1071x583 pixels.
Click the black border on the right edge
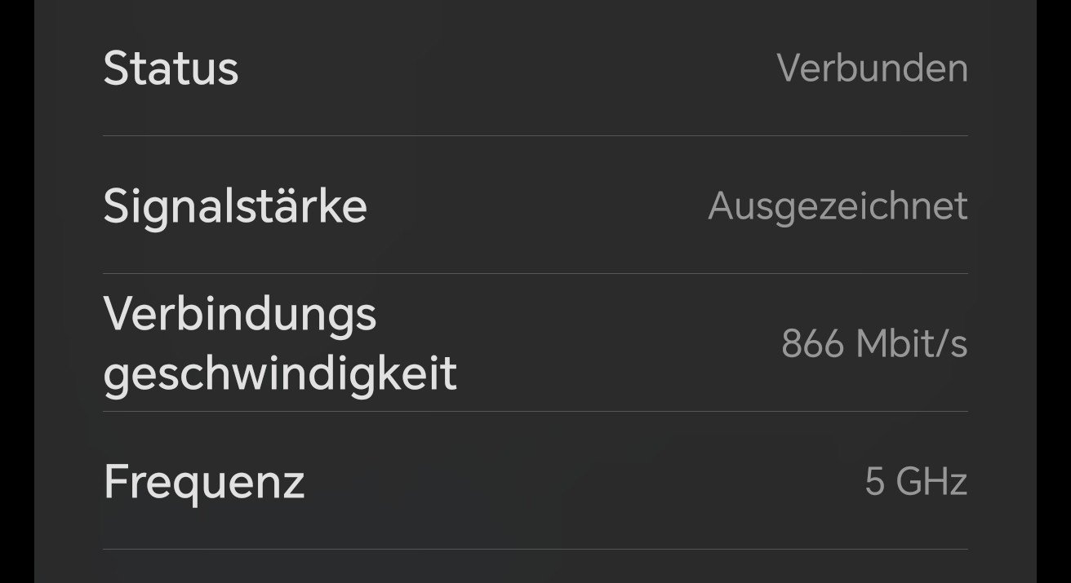coord(1054,291)
